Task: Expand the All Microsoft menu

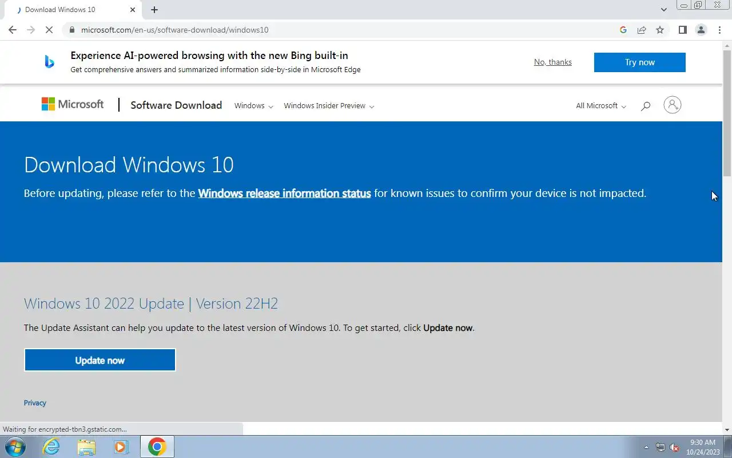Action: coord(601,106)
